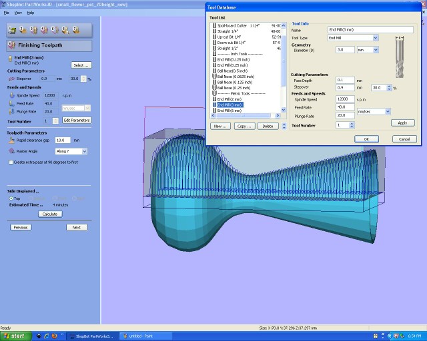Click New... in Tool Database
This screenshot has height=341, width=427.
220,126
